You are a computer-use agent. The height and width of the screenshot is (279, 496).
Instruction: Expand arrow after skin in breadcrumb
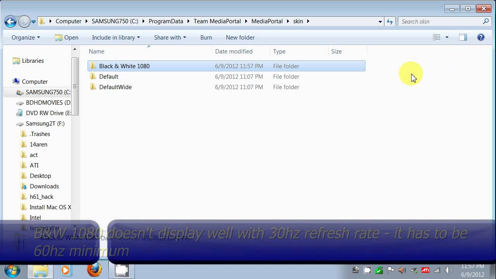(308, 21)
